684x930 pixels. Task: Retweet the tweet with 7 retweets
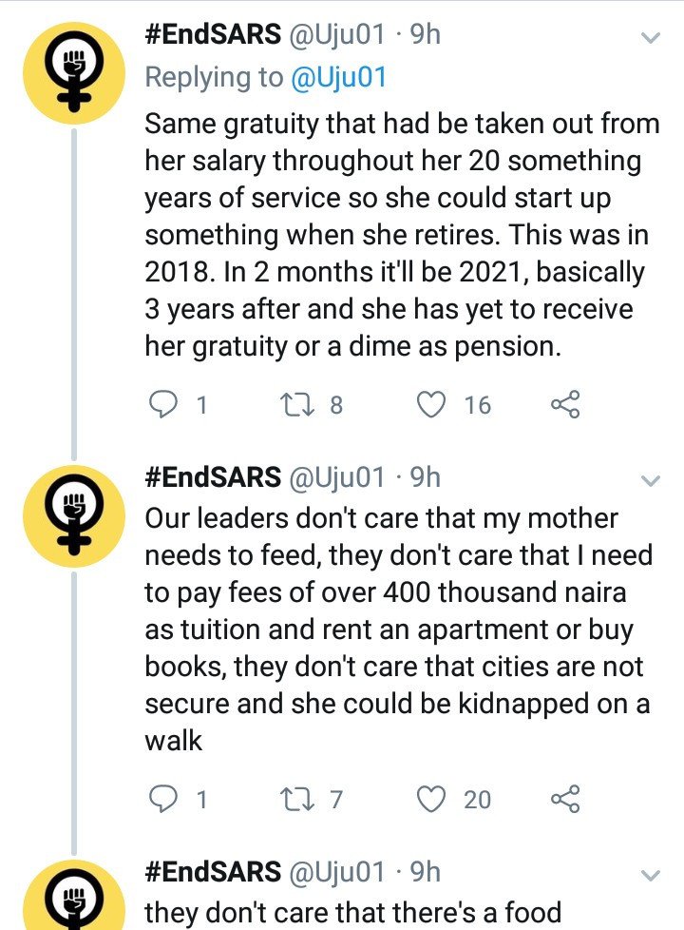(x=294, y=799)
